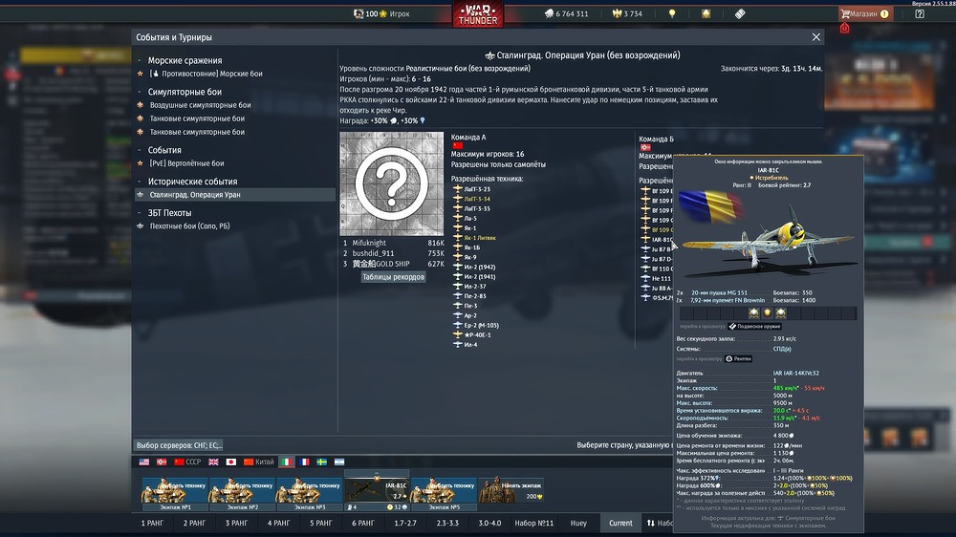956x537 pixels.
Task: Open the player avatar profile icon
Action: coord(358,13)
